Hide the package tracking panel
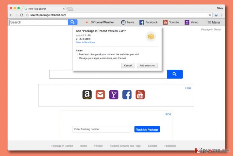This screenshot has width=233, height=156. pos(168,114)
